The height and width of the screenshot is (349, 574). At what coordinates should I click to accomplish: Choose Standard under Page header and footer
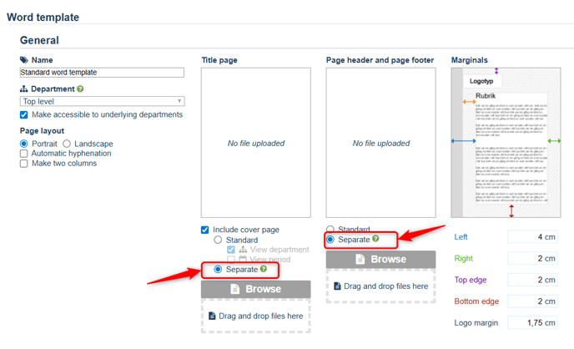330,230
